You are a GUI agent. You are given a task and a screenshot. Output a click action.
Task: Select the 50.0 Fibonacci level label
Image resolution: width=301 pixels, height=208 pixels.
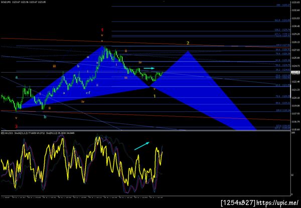pyautogui.click(x=283, y=65)
